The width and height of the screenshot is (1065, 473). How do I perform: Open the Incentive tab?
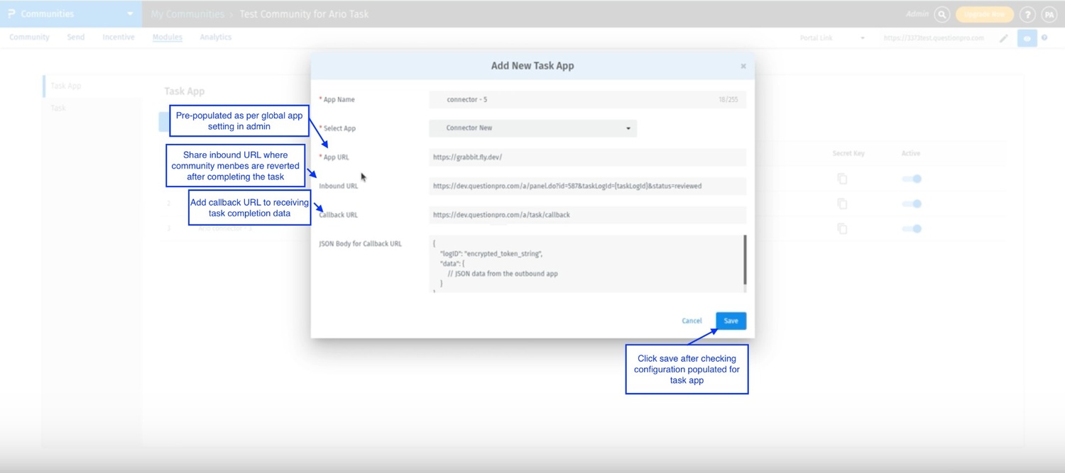point(119,38)
